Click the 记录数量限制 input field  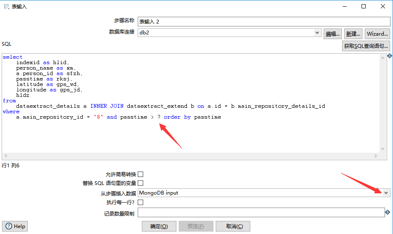tap(261, 213)
